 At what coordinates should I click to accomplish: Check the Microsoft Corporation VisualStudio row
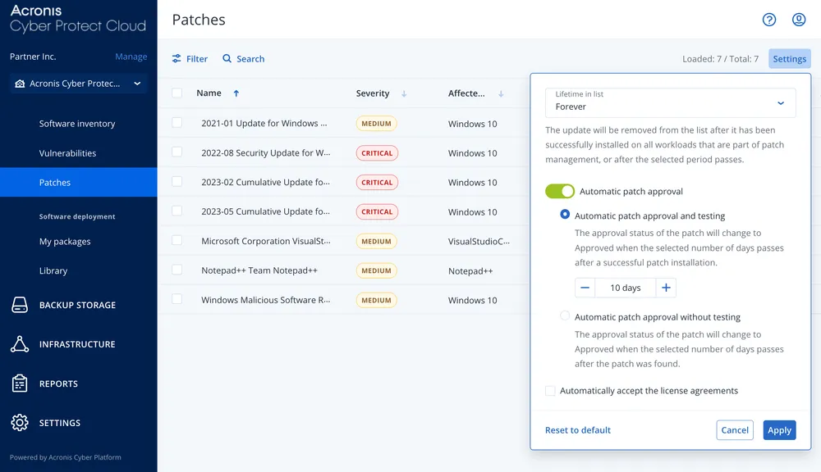coord(177,240)
